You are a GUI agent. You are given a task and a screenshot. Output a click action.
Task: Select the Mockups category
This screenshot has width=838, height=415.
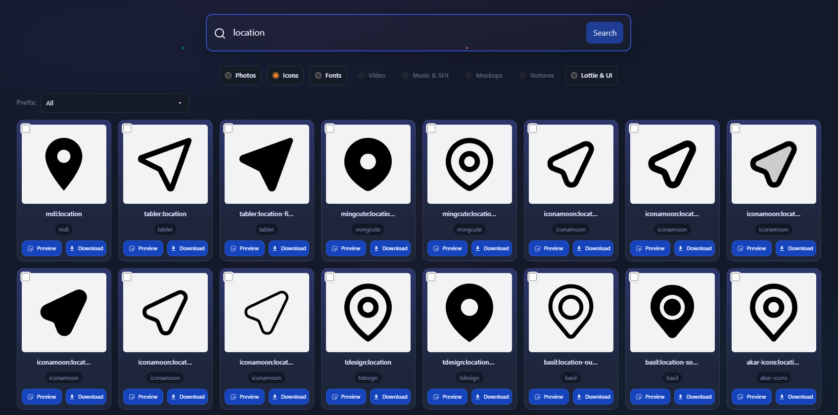484,76
